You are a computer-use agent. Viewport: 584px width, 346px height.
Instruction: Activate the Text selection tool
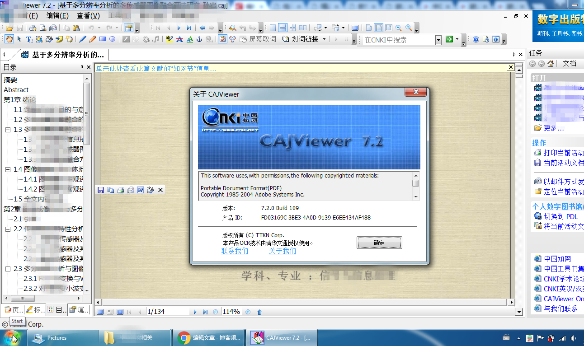click(29, 39)
